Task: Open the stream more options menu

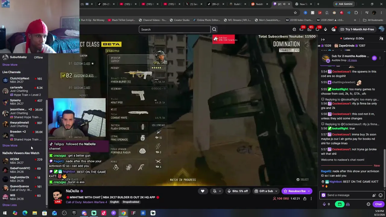Action: (x=311, y=199)
